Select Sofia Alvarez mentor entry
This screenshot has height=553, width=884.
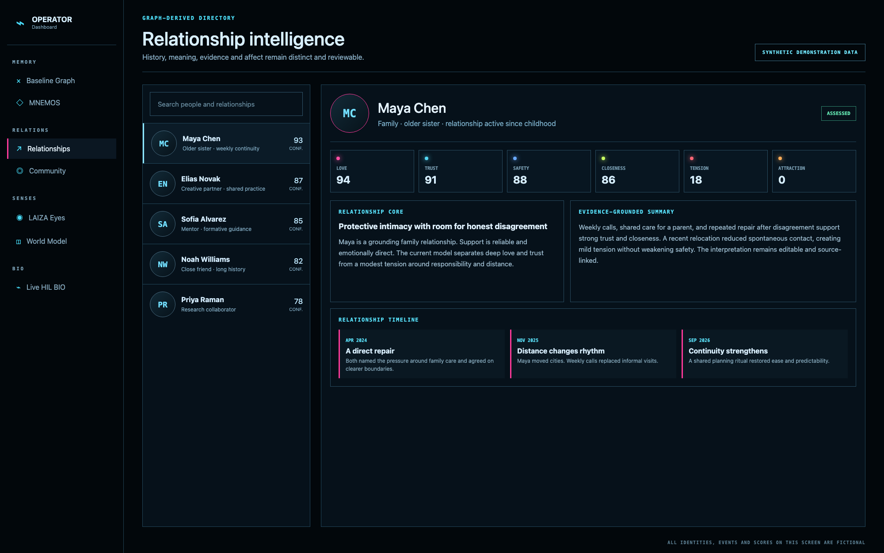(x=226, y=224)
